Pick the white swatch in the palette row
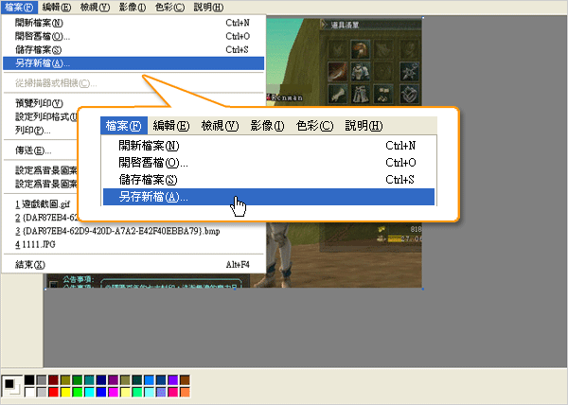 [x=29, y=392]
